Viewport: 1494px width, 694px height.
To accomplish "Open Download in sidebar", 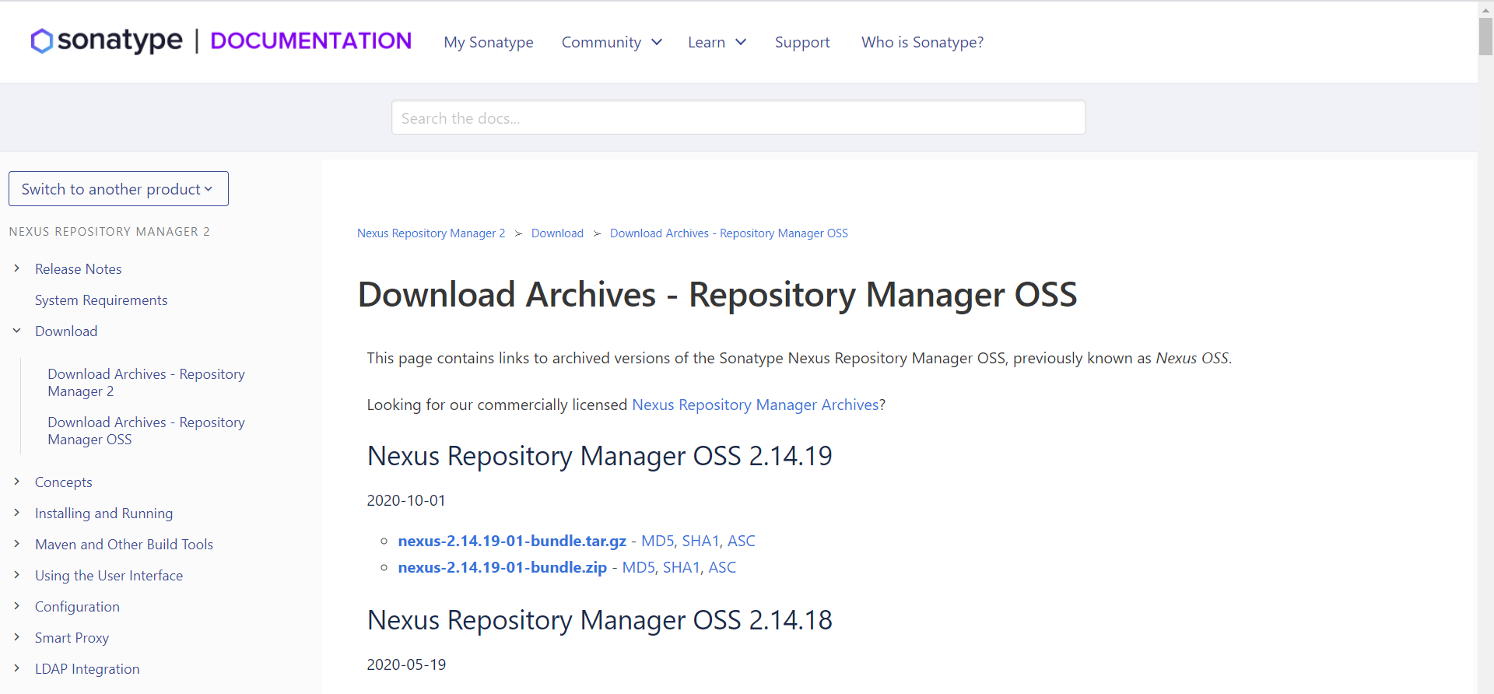I will click(66, 331).
